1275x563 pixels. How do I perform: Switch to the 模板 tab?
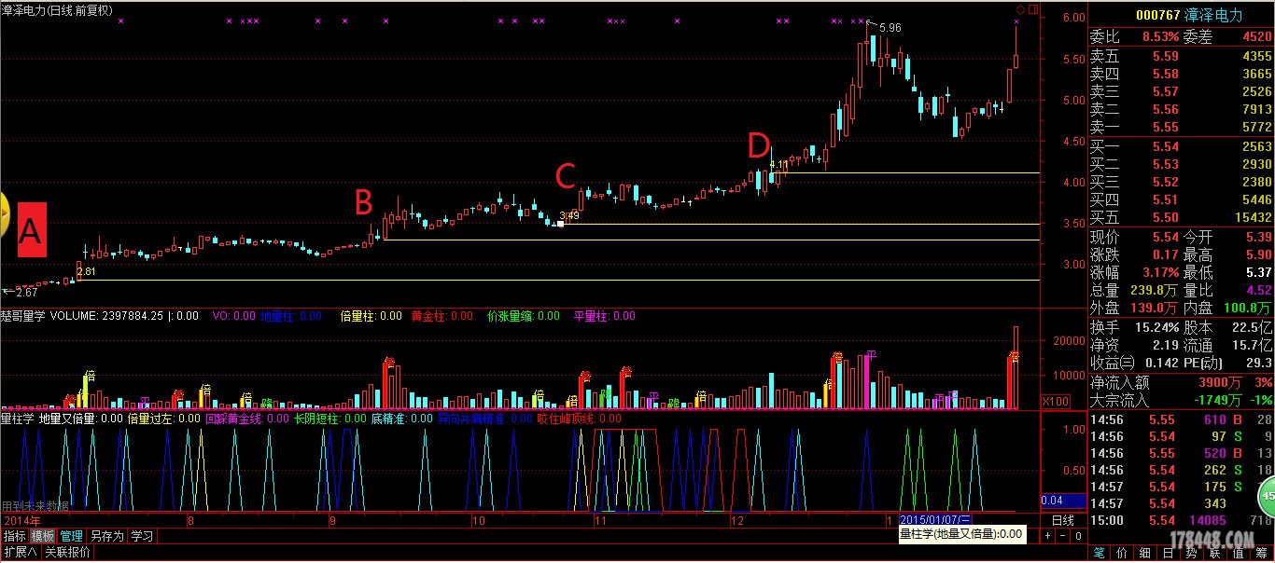point(43,536)
